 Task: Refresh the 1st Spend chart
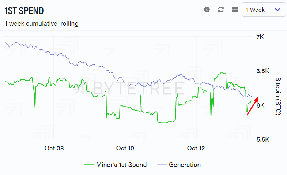(221, 10)
